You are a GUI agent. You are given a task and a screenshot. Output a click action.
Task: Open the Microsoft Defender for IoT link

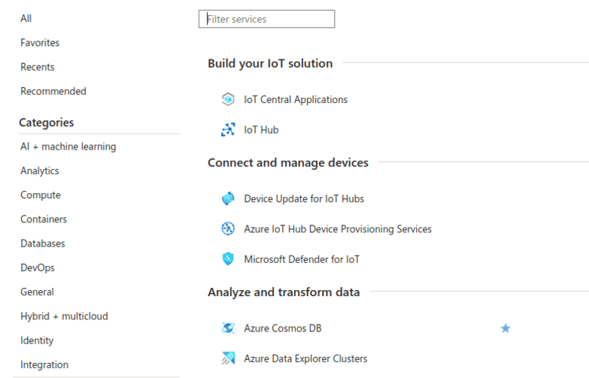click(302, 259)
